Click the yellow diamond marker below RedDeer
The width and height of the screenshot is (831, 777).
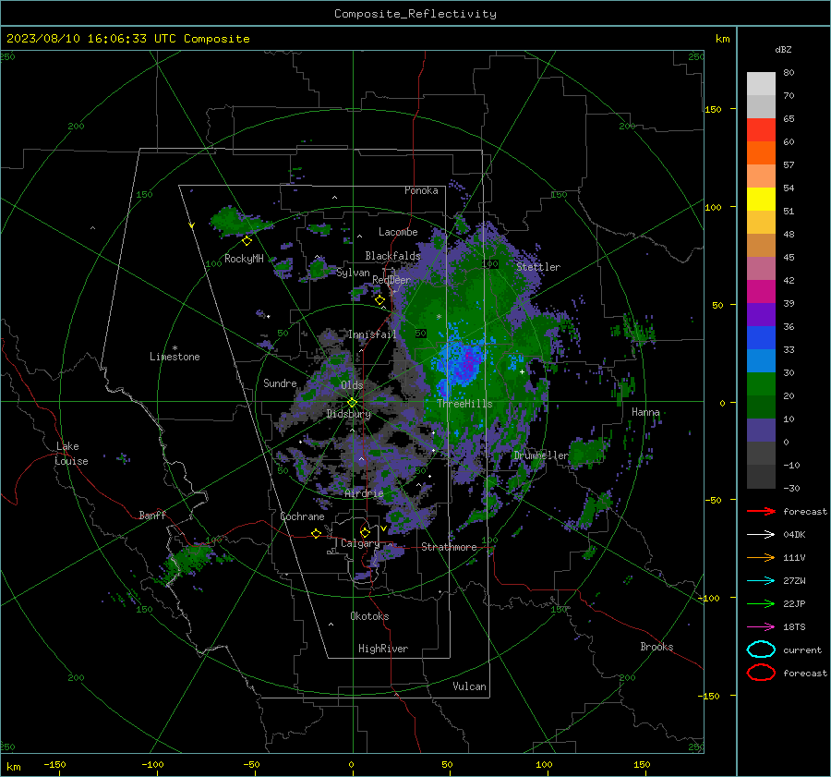coord(379,300)
